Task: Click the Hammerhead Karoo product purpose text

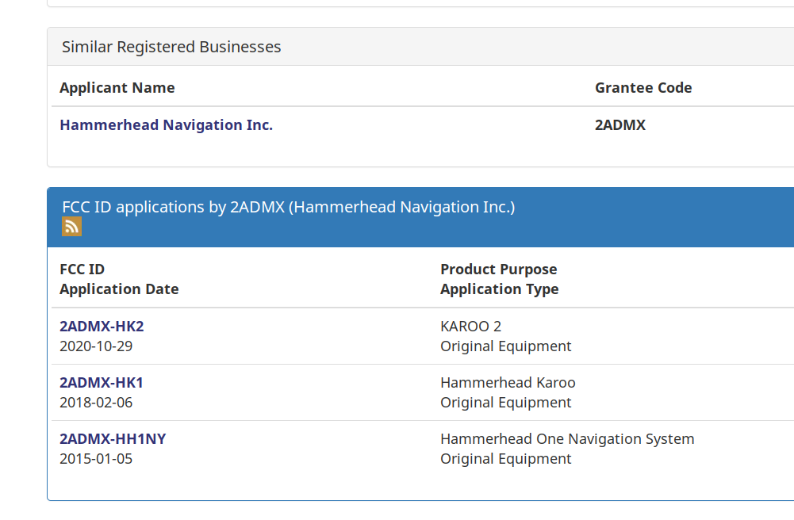Action: 508,383
